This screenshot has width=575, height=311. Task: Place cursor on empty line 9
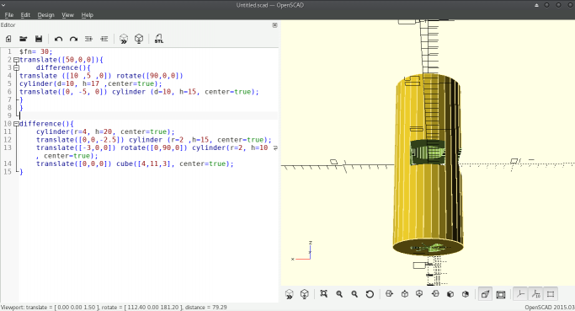[148, 115]
